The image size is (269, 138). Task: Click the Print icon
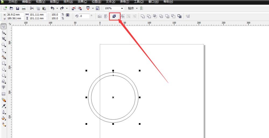click(24, 8)
